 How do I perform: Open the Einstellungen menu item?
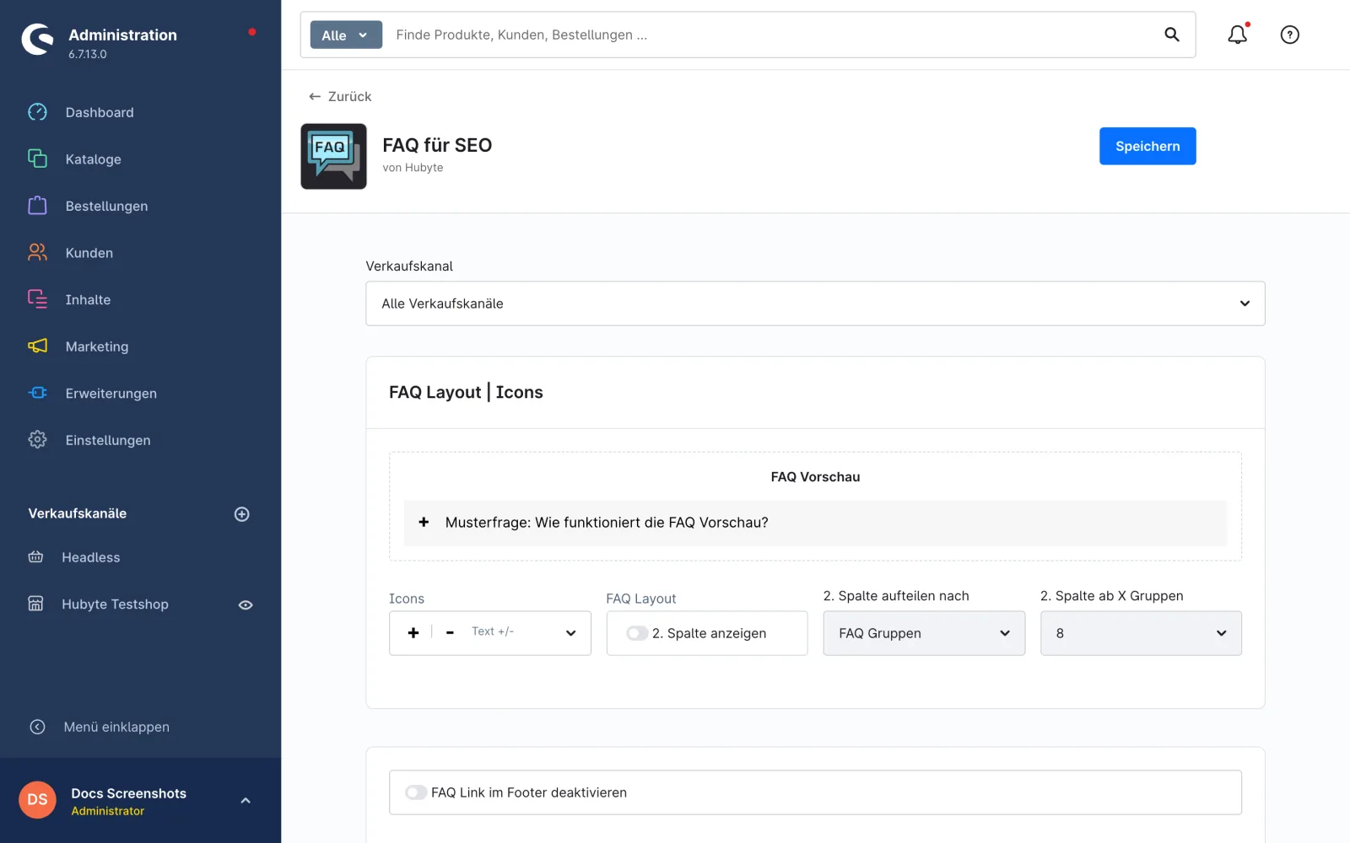click(108, 440)
